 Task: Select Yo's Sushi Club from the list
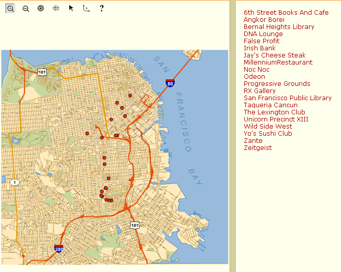coord(268,134)
